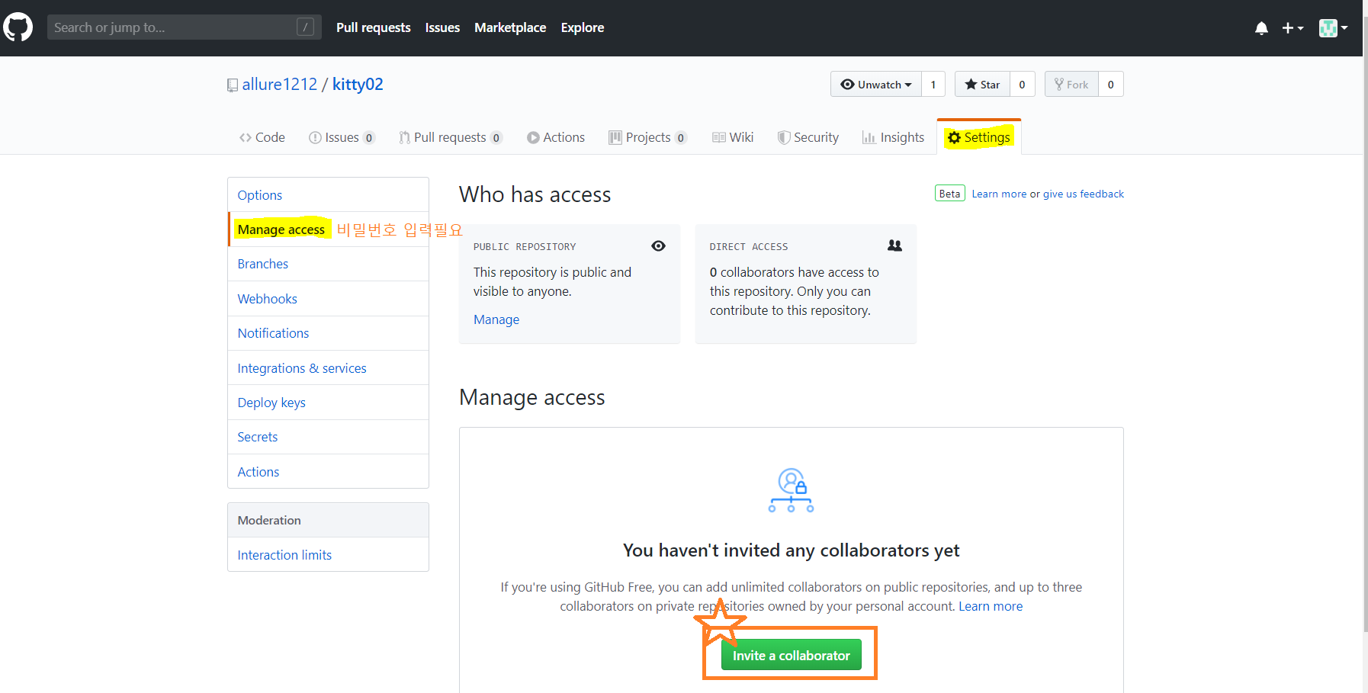1368x693 pixels.
Task: Open Interaction limits settings
Action: (x=329, y=555)
